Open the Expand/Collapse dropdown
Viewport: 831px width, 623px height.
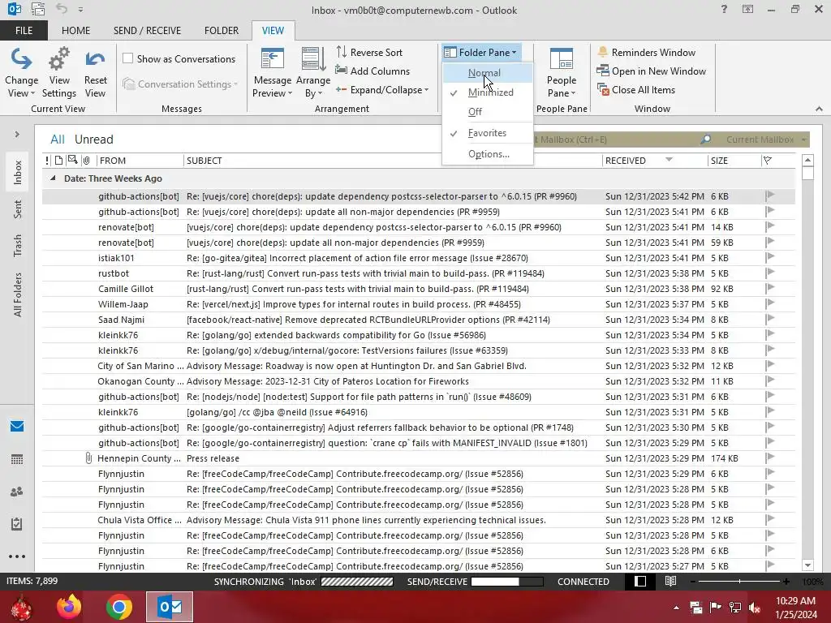[382, 90]
